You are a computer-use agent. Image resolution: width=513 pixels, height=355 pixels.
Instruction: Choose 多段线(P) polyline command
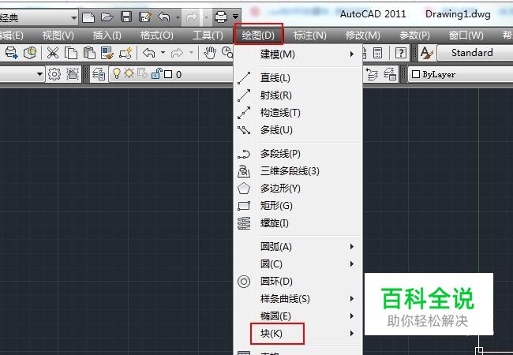pyautogui.click(x=298, y=154)
